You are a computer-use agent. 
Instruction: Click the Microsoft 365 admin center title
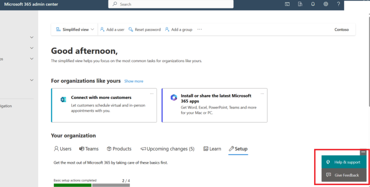pyautogui.click(x=31, y=4)
